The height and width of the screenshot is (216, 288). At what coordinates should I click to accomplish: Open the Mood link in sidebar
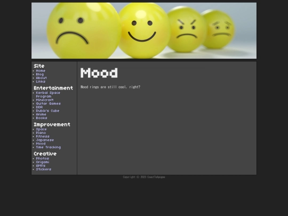click(x=41, y=143)
